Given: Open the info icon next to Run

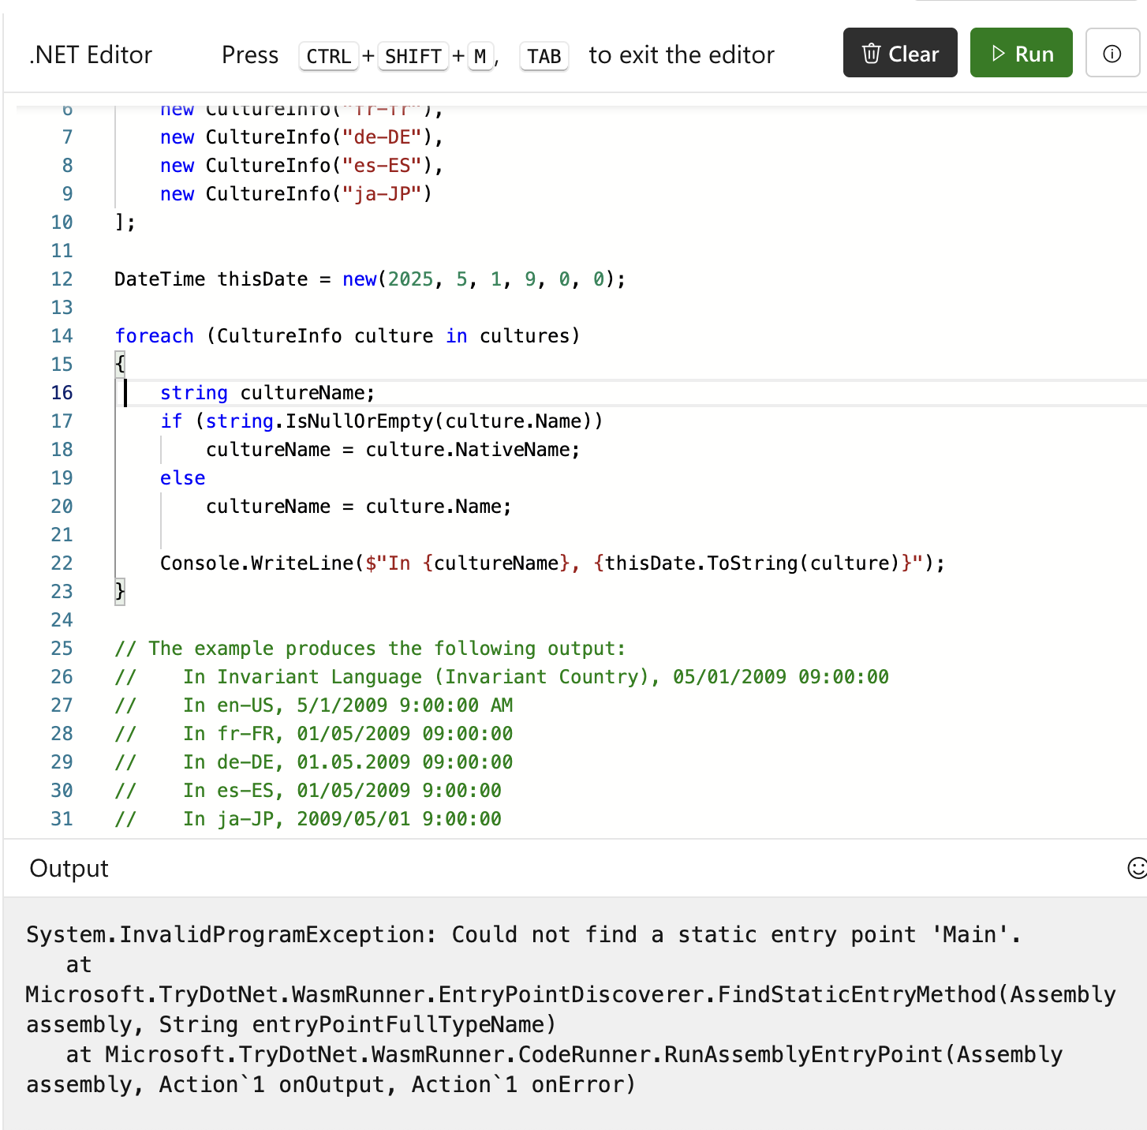Looking at the screenshot, I should click(1112, 54).
